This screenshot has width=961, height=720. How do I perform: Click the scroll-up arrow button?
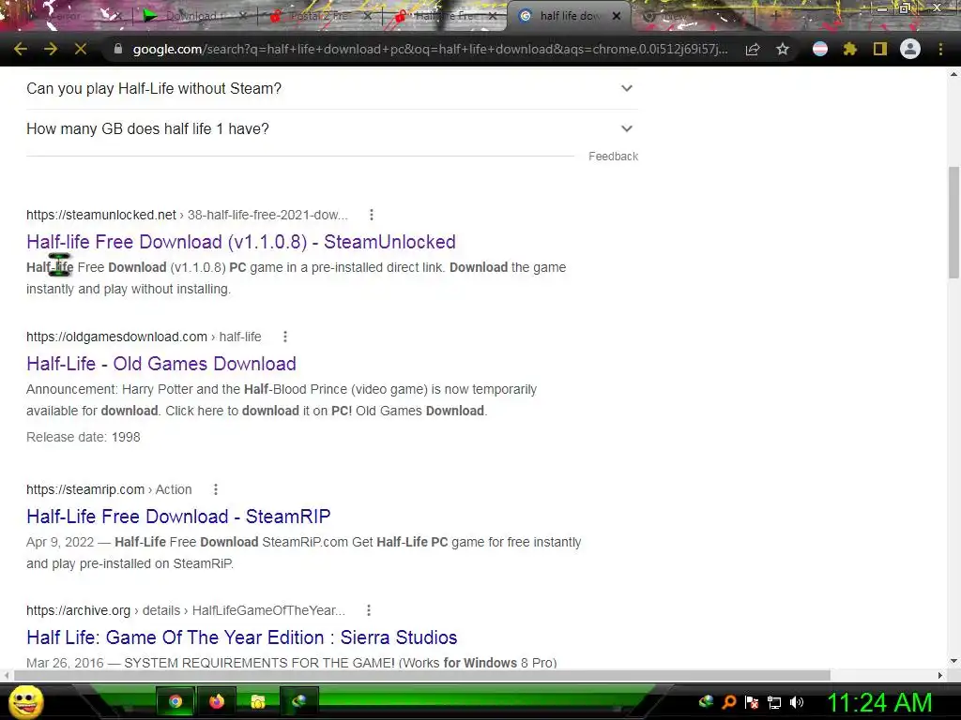pyautogui.click(x=953, y=74)
